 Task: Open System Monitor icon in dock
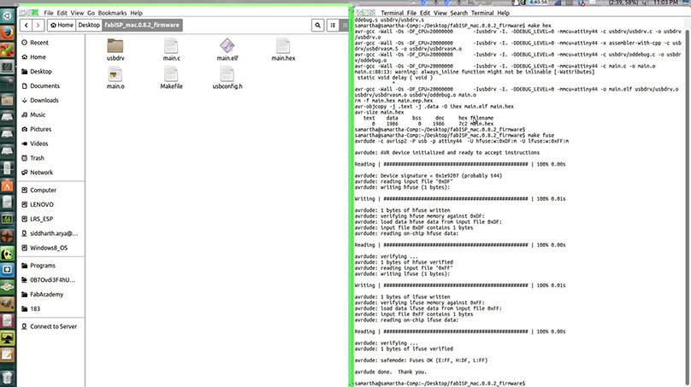click(8, 219)
